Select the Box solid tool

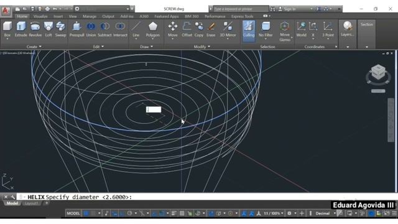(7, 29)
